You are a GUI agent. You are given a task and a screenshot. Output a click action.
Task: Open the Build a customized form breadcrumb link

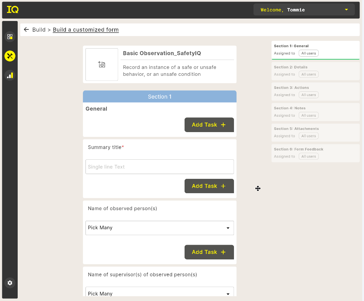click(x=85, y=29)
